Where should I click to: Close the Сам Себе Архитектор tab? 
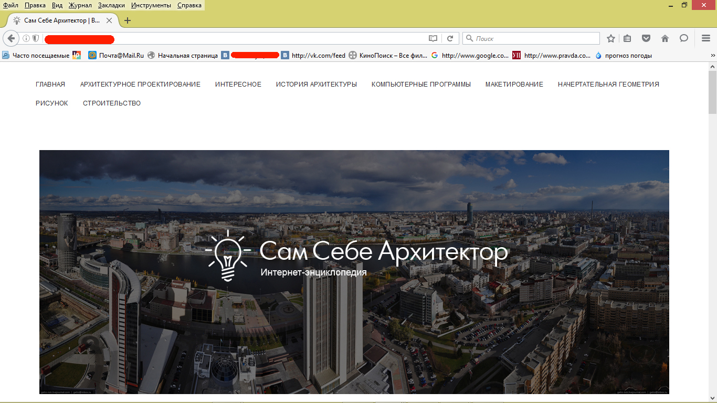tap(109, 20)
